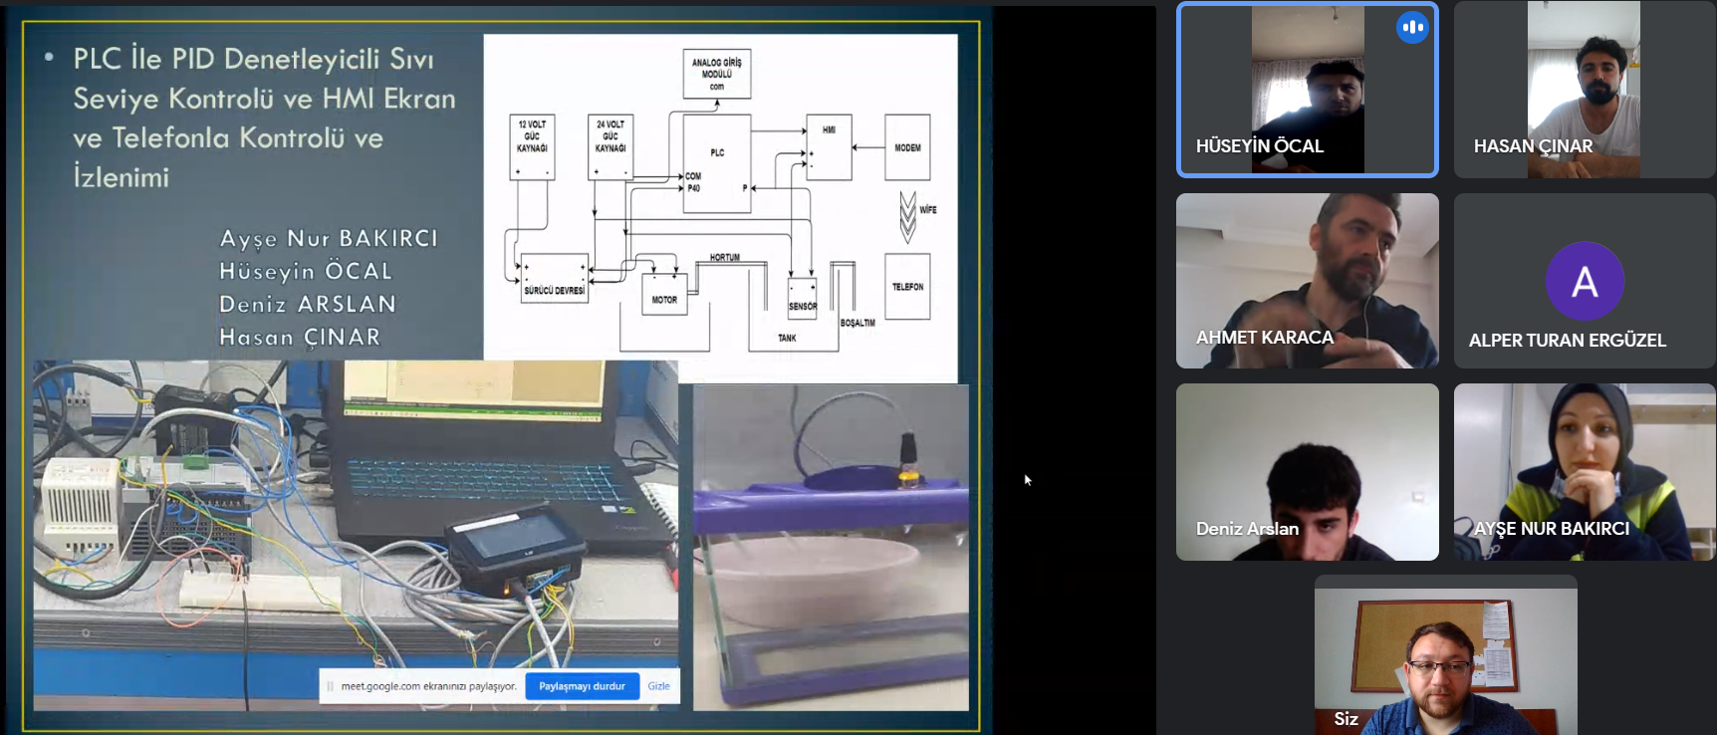Select Hasan Çınar's video tile
Screen dimensions: 1717x735
tap(1584, 90)
